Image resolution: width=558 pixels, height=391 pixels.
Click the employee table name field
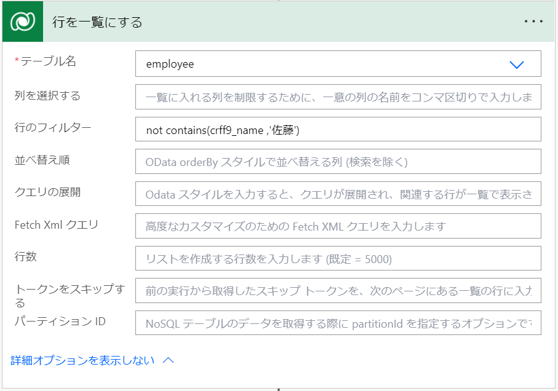tap(338, 64)
